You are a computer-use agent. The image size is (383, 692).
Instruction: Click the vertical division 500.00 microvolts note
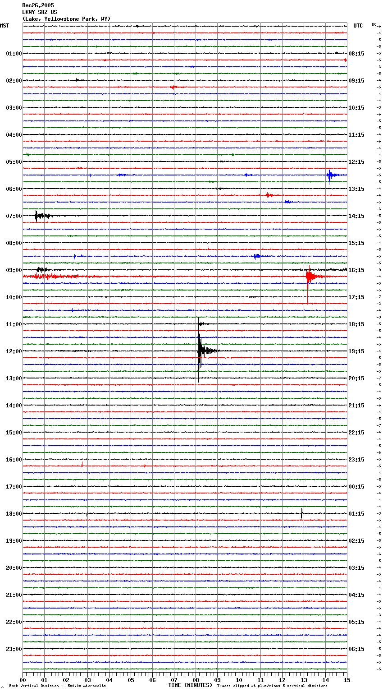pos(57,686)
